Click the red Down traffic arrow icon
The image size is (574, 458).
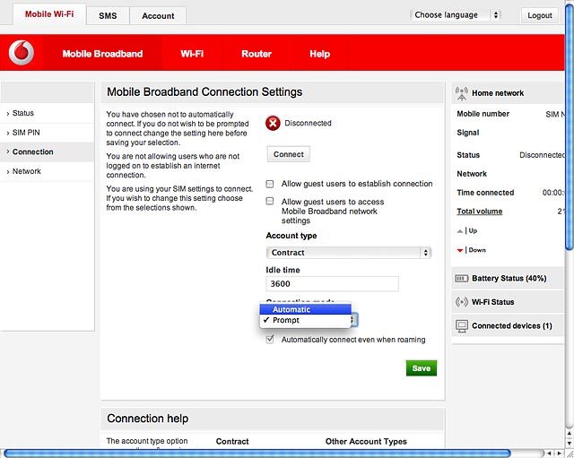click(460, 251)
